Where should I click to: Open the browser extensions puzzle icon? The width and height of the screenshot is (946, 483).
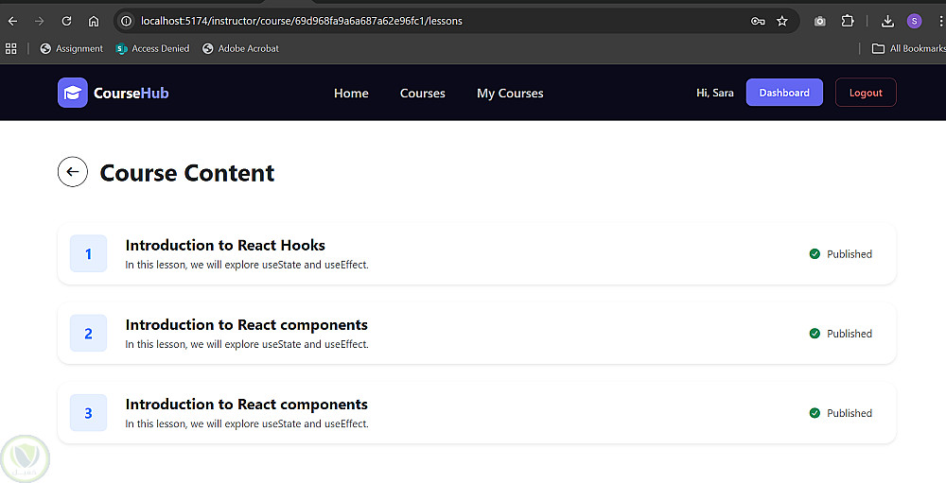848,21
